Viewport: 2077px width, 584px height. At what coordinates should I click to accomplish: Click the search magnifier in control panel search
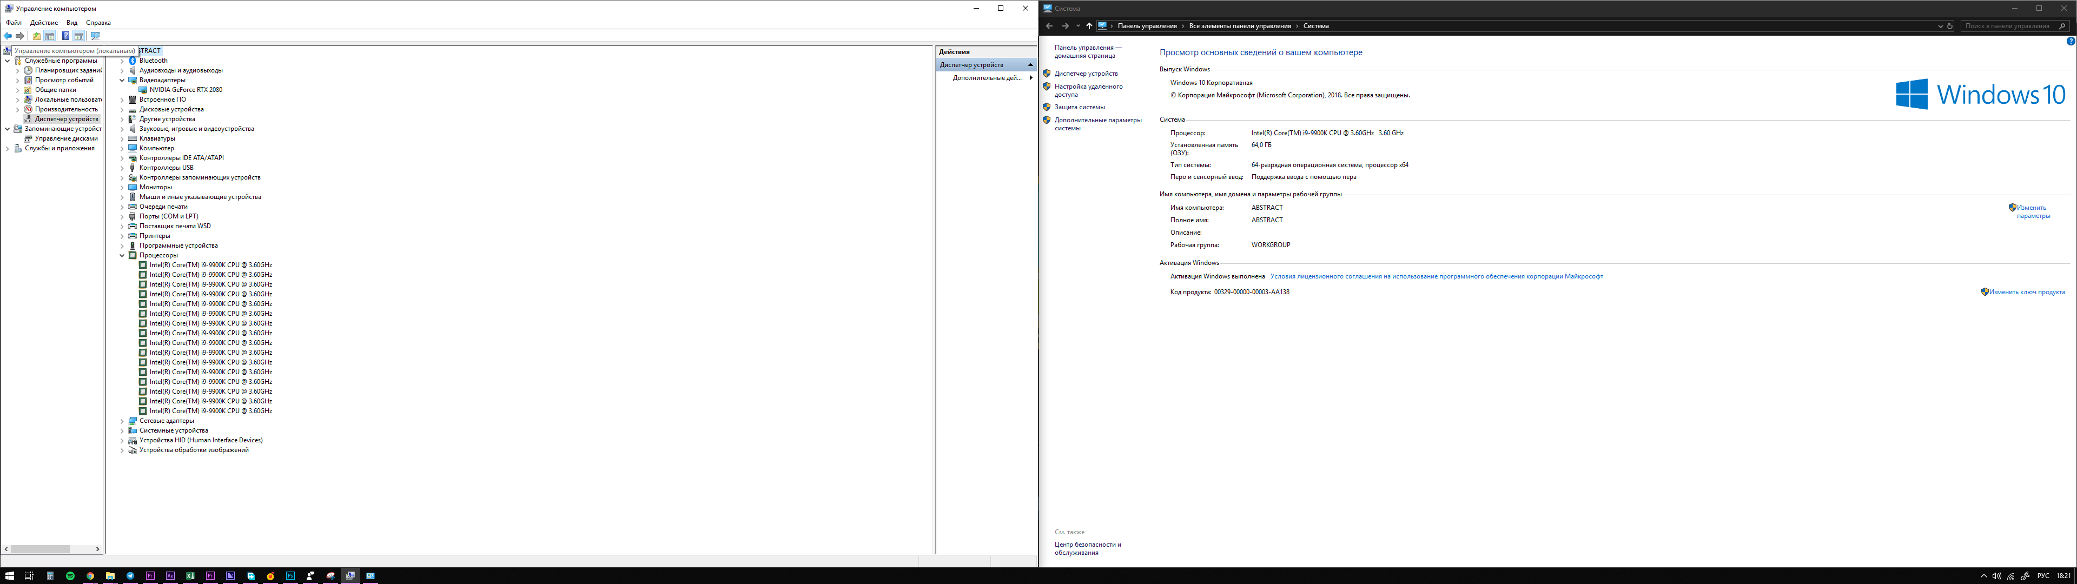[x=2062, y=26]
